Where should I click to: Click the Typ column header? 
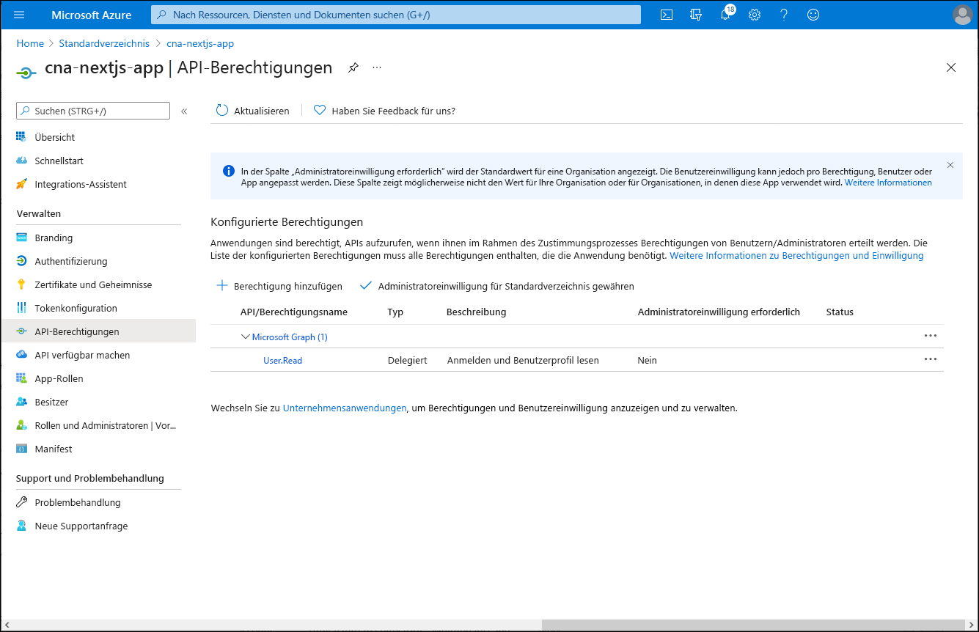pos(395,312)
